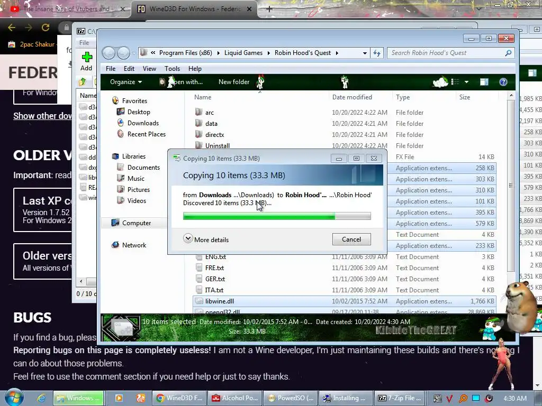Open the Organize dropdown menu

[126, 82]
